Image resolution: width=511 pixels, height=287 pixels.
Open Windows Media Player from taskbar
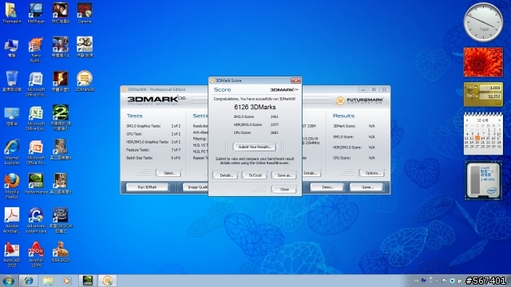[67, 281]
